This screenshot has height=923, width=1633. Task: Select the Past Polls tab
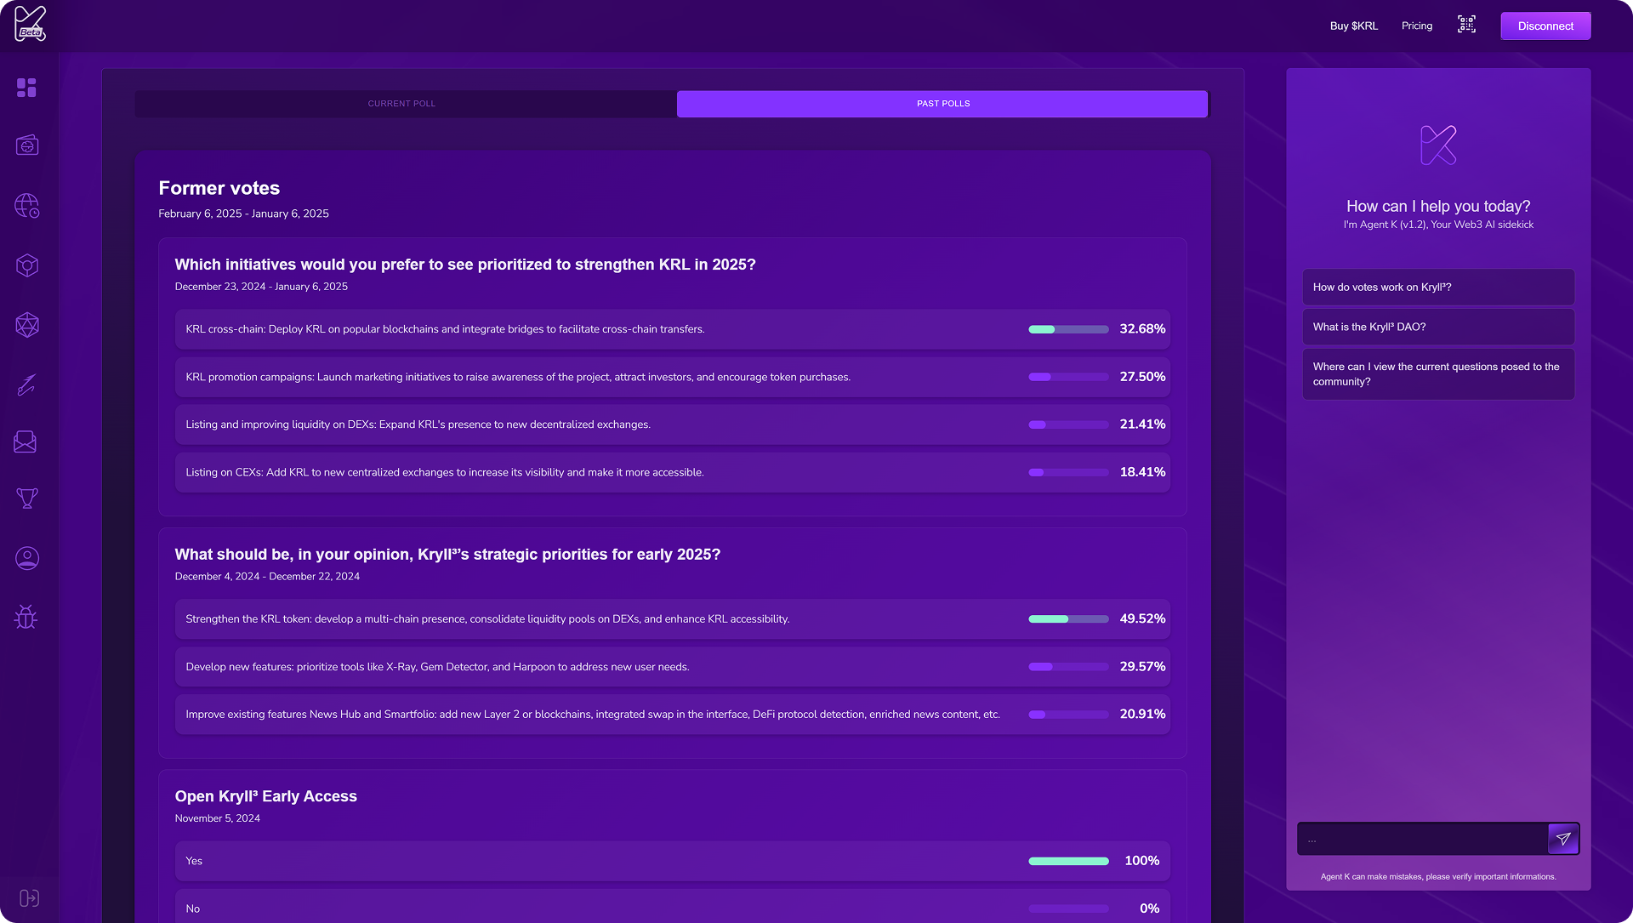(942, 104)
